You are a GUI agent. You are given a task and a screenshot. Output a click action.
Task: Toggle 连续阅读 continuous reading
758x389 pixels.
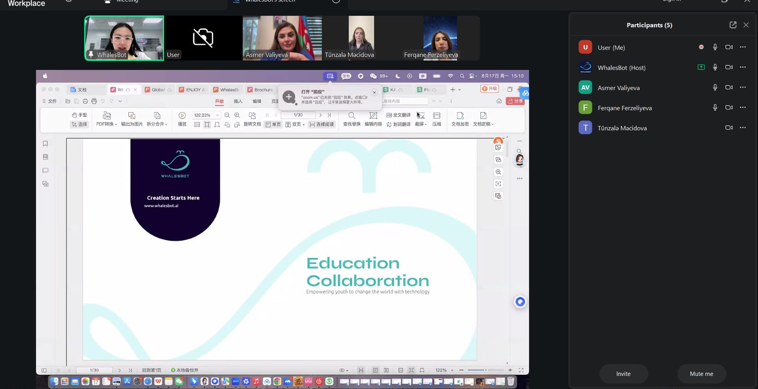[322, 124]
